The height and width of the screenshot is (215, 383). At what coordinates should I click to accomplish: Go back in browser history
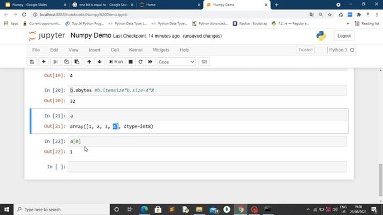click(6, 14)
